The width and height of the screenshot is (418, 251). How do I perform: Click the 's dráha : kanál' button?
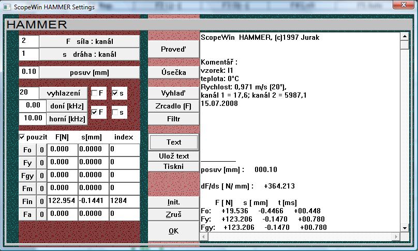[89, 54]
